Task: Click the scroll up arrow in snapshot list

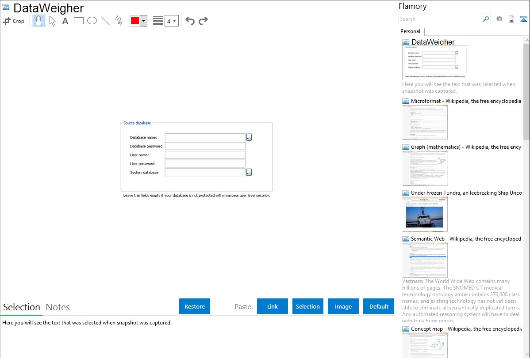Action: pos(526,40)
